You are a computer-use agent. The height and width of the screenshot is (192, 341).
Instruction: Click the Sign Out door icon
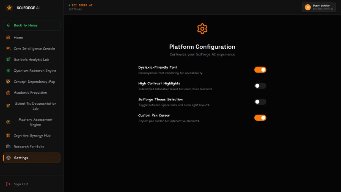(8, 184)
